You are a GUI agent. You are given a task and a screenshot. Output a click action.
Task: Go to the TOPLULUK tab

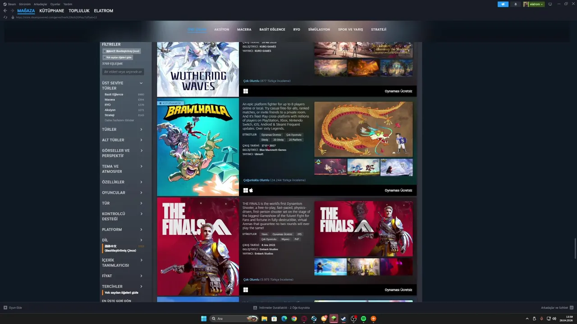click(x=79, y=10)
